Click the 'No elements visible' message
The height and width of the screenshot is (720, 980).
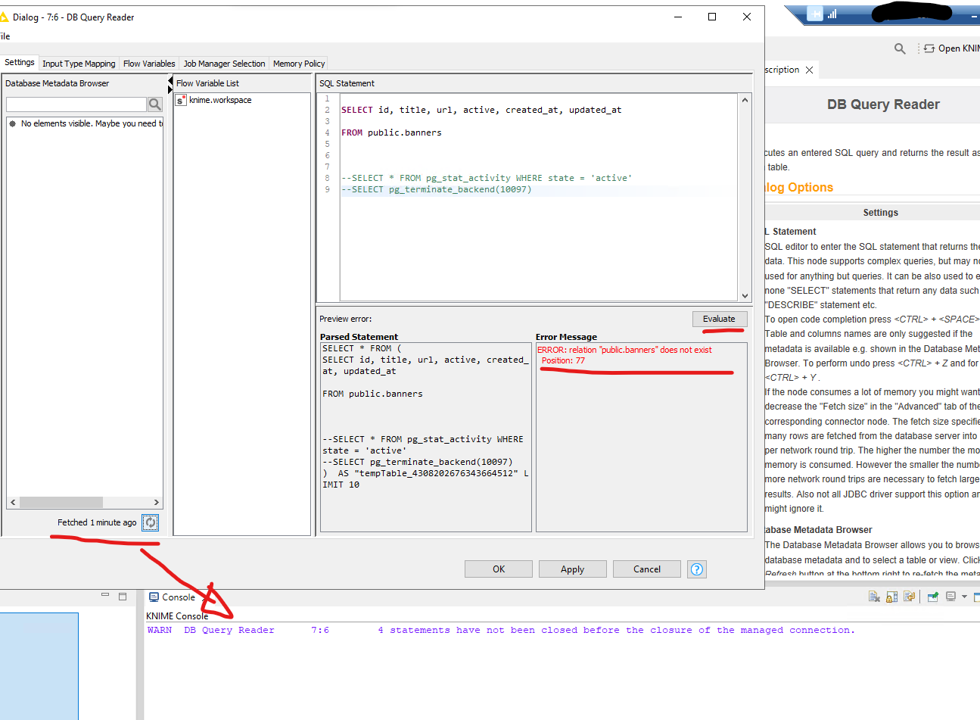[91, 123]
